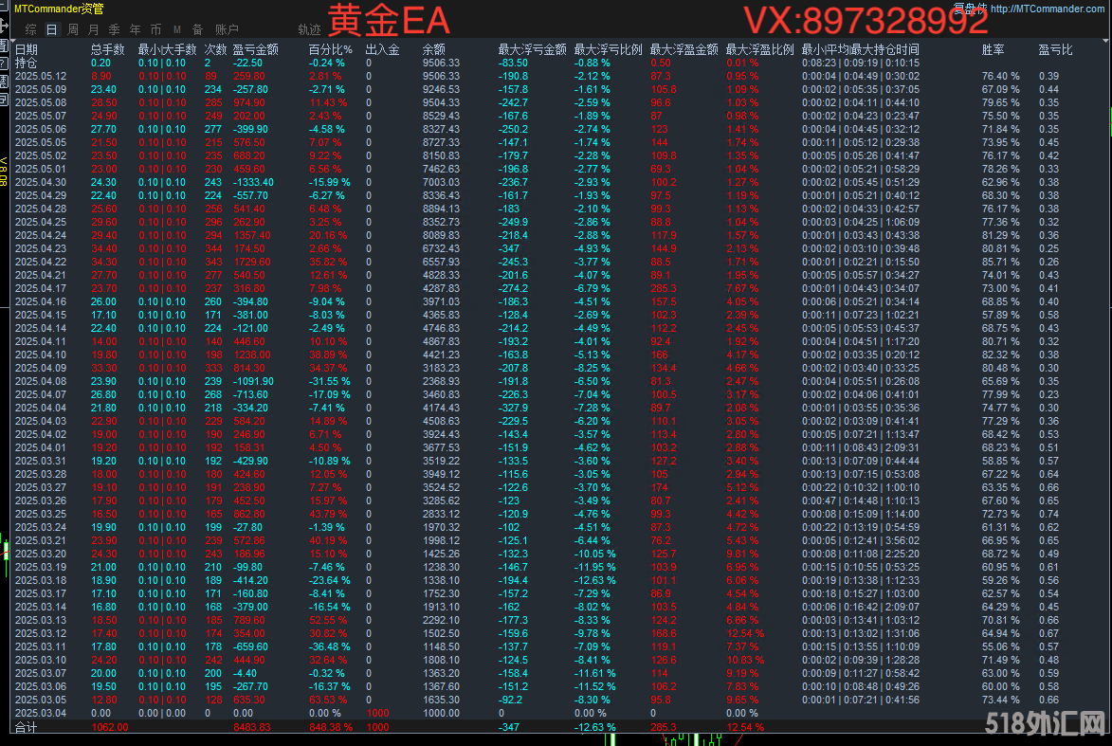The image size is (1112, 746).
Task: Click trade count 344 in 2025.04.23 row
Action: (213, 249)
